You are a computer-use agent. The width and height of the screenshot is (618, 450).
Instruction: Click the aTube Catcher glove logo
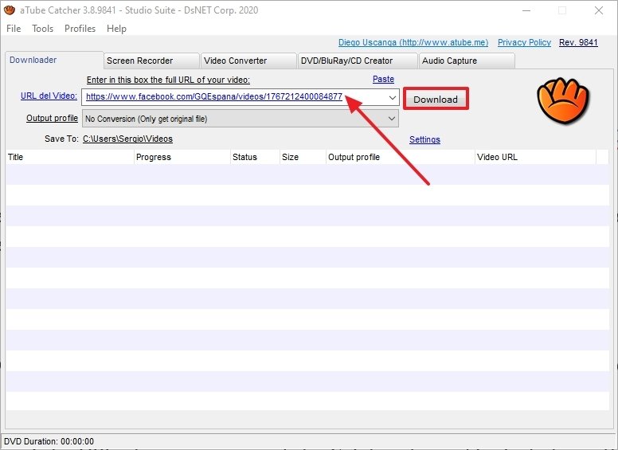point(563,101)
